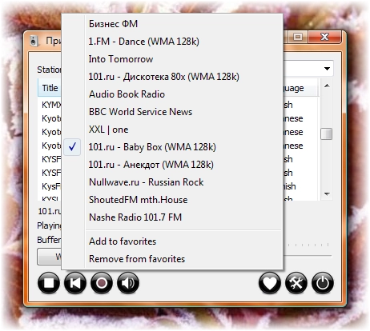Image resolution: width=370 pixels, height=331 pixels.
Task: Choose 1.FM - Dance (WMA 128k)
Action: tap(172, 42)
